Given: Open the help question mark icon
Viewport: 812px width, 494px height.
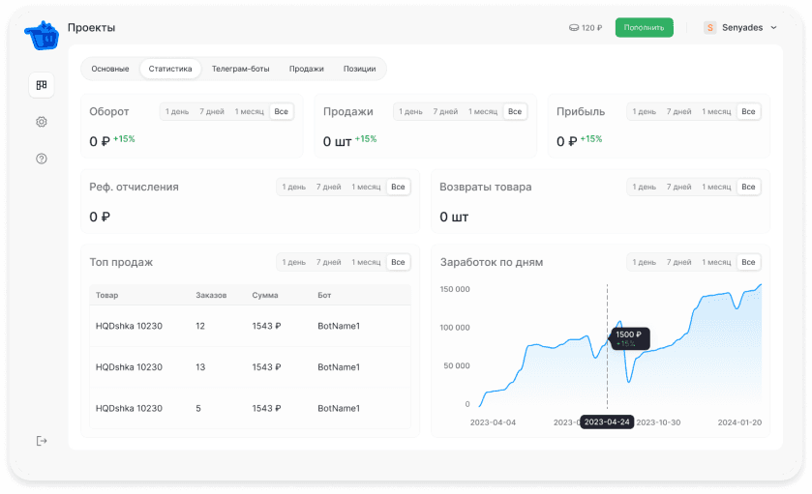Looking at the screenshot, I should (42, 159).
